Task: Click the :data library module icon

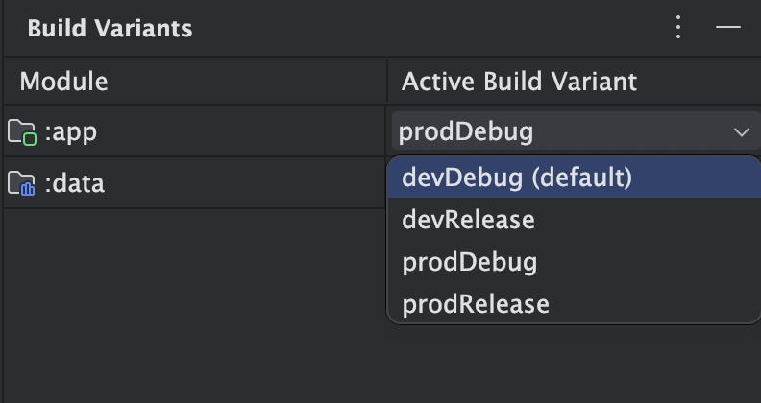Action: tap(21, 183)
